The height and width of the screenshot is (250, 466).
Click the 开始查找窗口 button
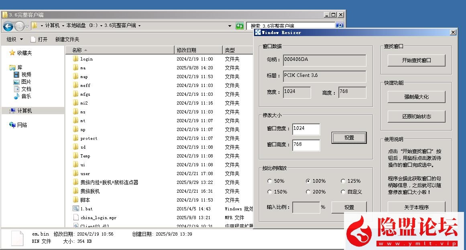pos(416,60)
